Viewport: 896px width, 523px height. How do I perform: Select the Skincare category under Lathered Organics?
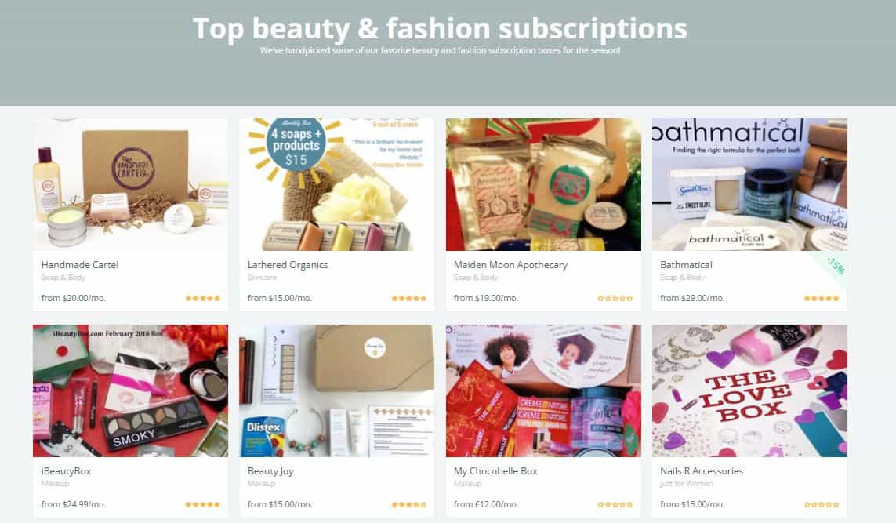click(x=262, y=278)
